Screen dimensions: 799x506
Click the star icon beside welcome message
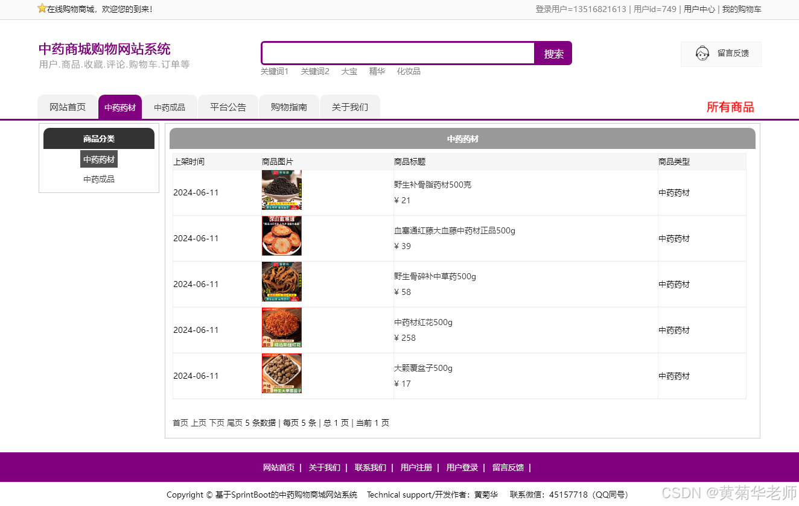[x=42, y=8]
